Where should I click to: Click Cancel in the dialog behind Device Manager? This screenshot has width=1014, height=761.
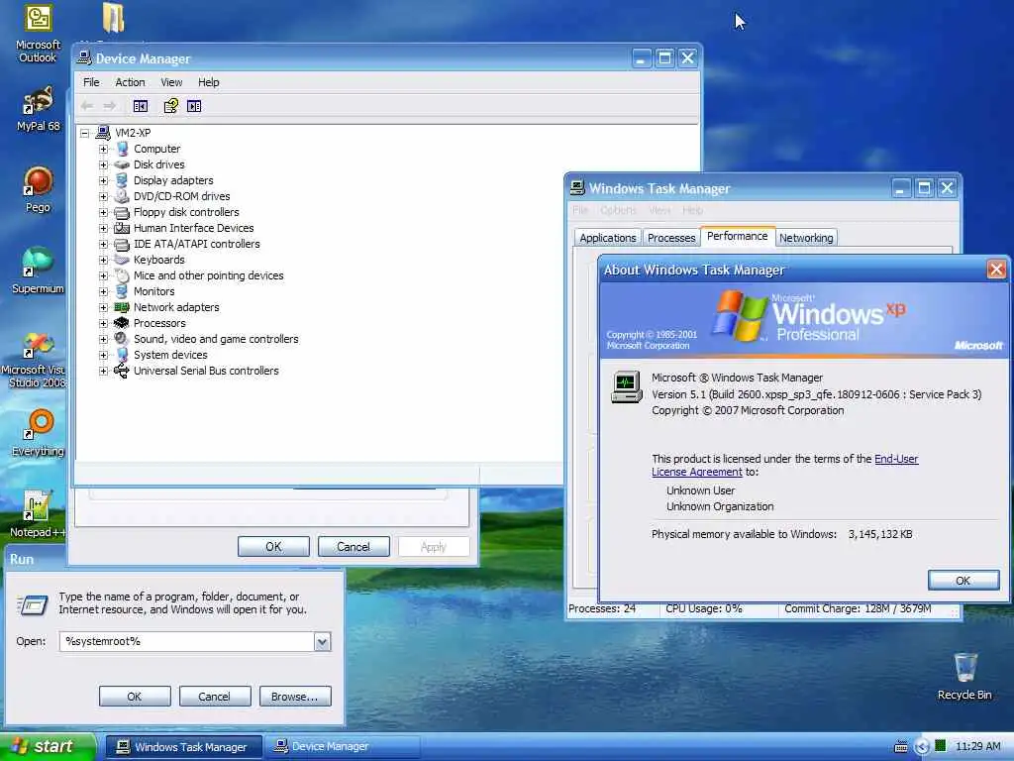coord(354,547)
